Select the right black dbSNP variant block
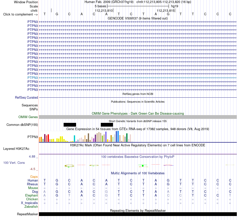 click(107, 125)
